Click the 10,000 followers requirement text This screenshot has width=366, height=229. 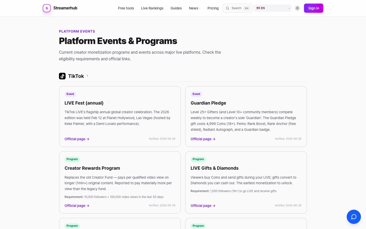tap(114, 197)
